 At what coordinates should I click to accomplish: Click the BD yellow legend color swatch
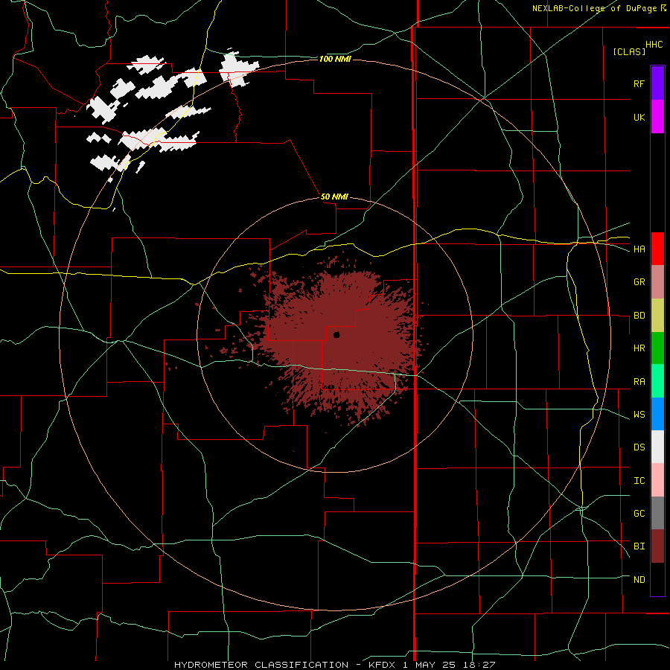pos(657,316)
